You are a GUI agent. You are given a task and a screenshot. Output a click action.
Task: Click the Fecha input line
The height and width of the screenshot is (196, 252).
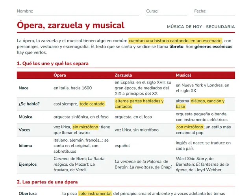coord(215,11)
